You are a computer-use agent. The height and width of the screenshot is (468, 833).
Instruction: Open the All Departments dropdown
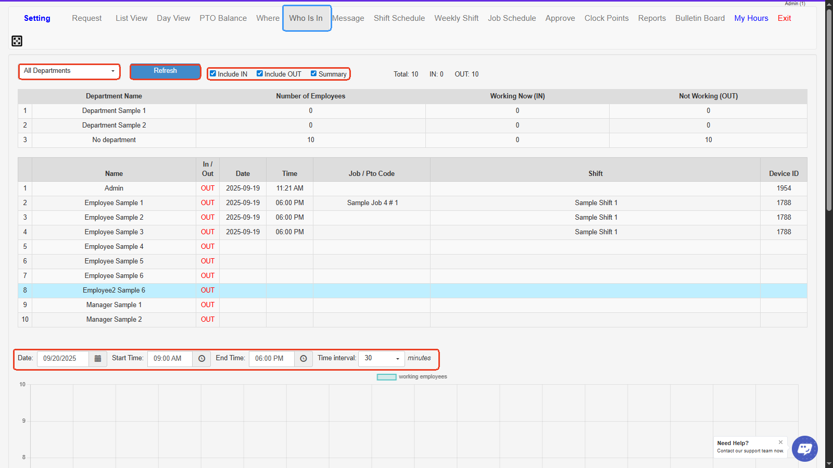click(69, 71)
